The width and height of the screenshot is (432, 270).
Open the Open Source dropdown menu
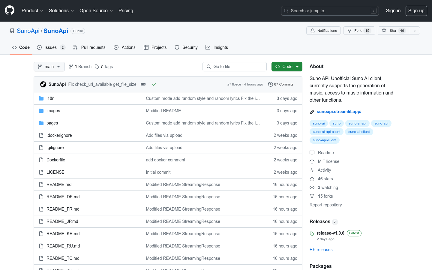(96, 10)
